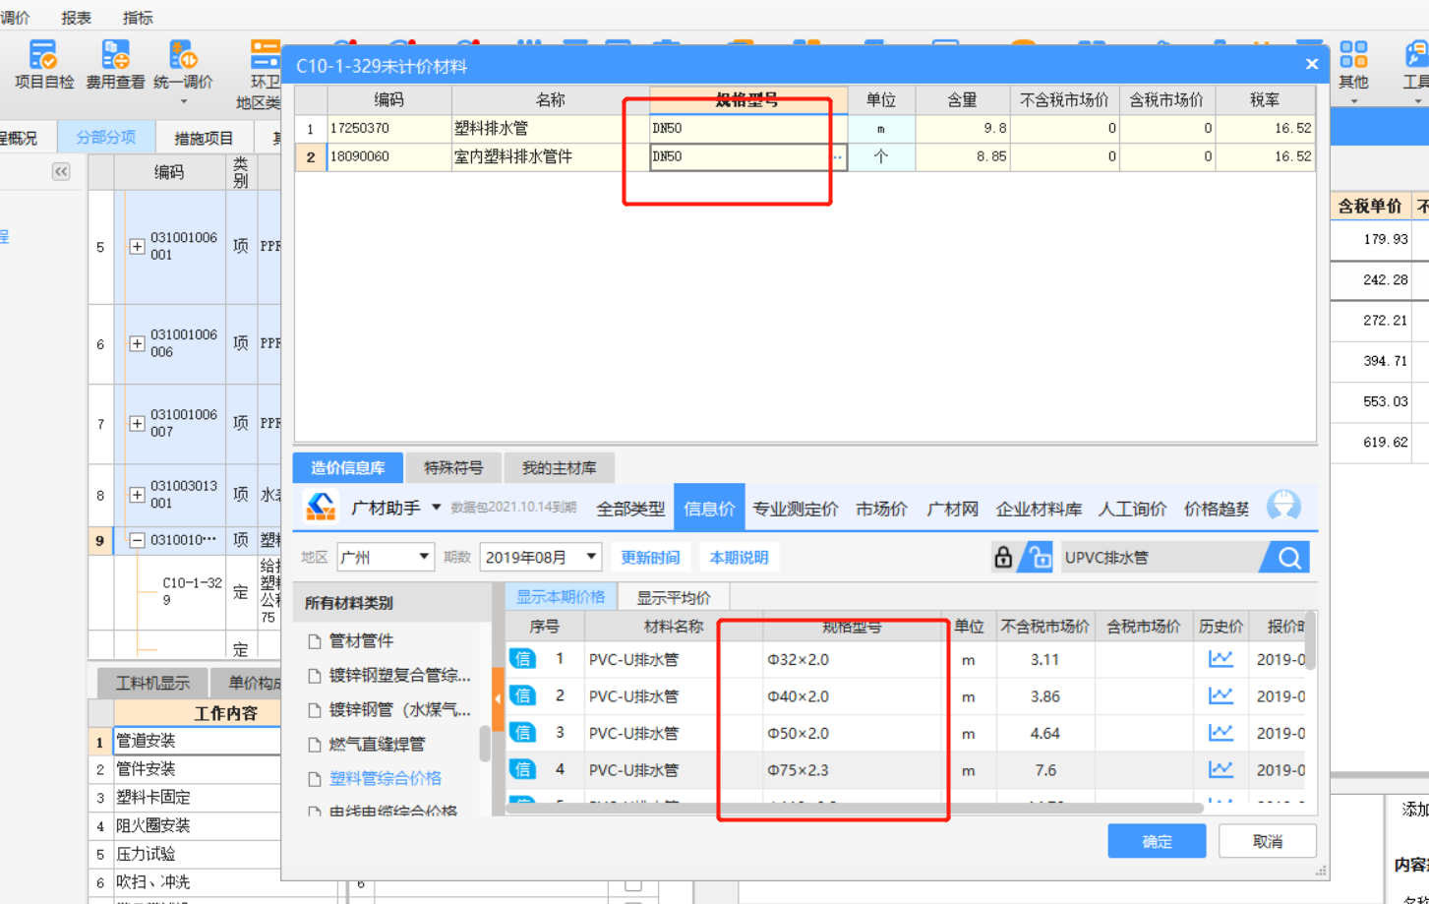Open history price chart for Φ40×2.0

(x=1221, y=695)
